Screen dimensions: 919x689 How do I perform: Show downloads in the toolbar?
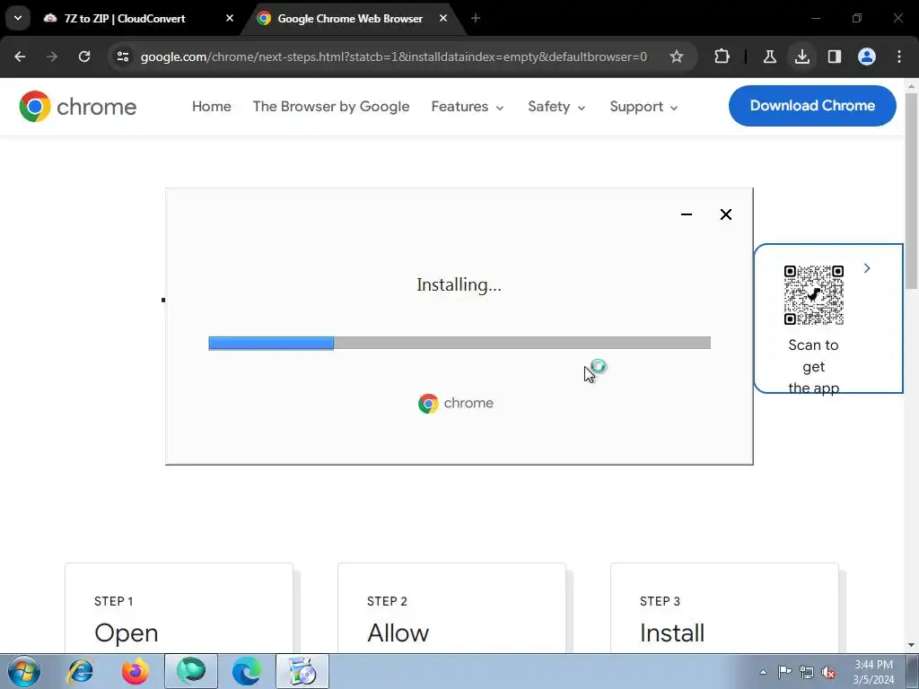801,57
